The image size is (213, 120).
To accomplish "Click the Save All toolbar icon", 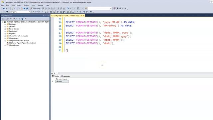I will (27, 8).
